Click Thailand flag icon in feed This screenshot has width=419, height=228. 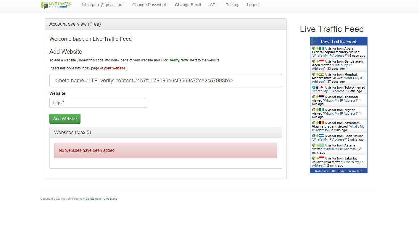point(322,97)
